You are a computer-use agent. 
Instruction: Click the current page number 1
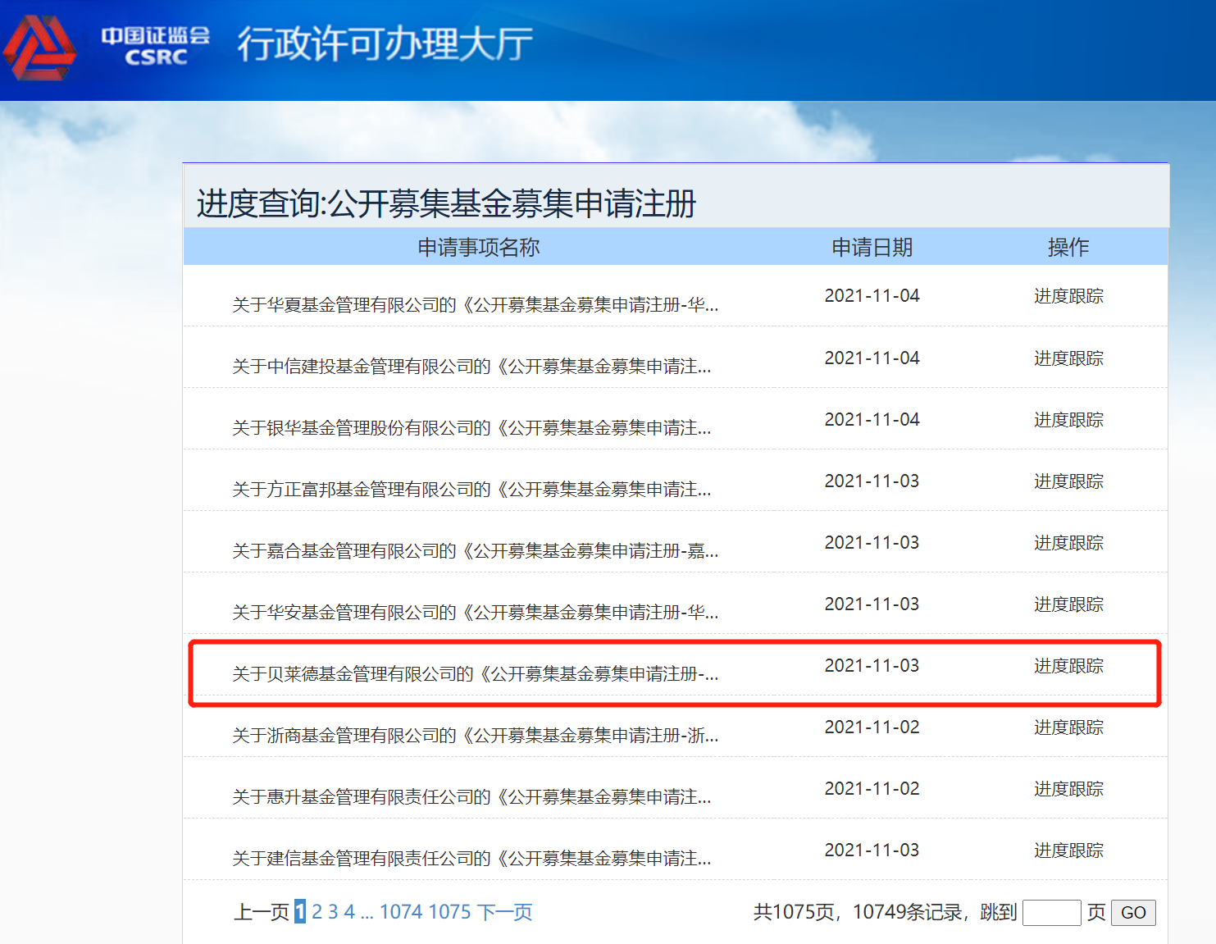pyautogui.click(x=300, y=912)
